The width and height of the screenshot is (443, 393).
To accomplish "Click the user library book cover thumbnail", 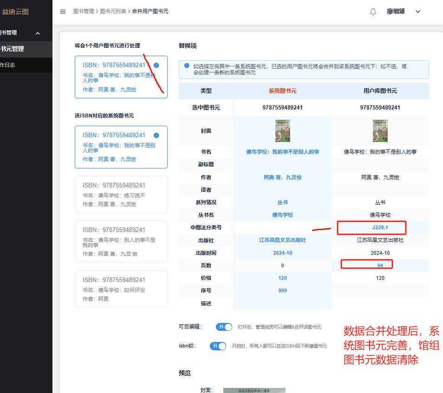I will click(x=380, y=131).
